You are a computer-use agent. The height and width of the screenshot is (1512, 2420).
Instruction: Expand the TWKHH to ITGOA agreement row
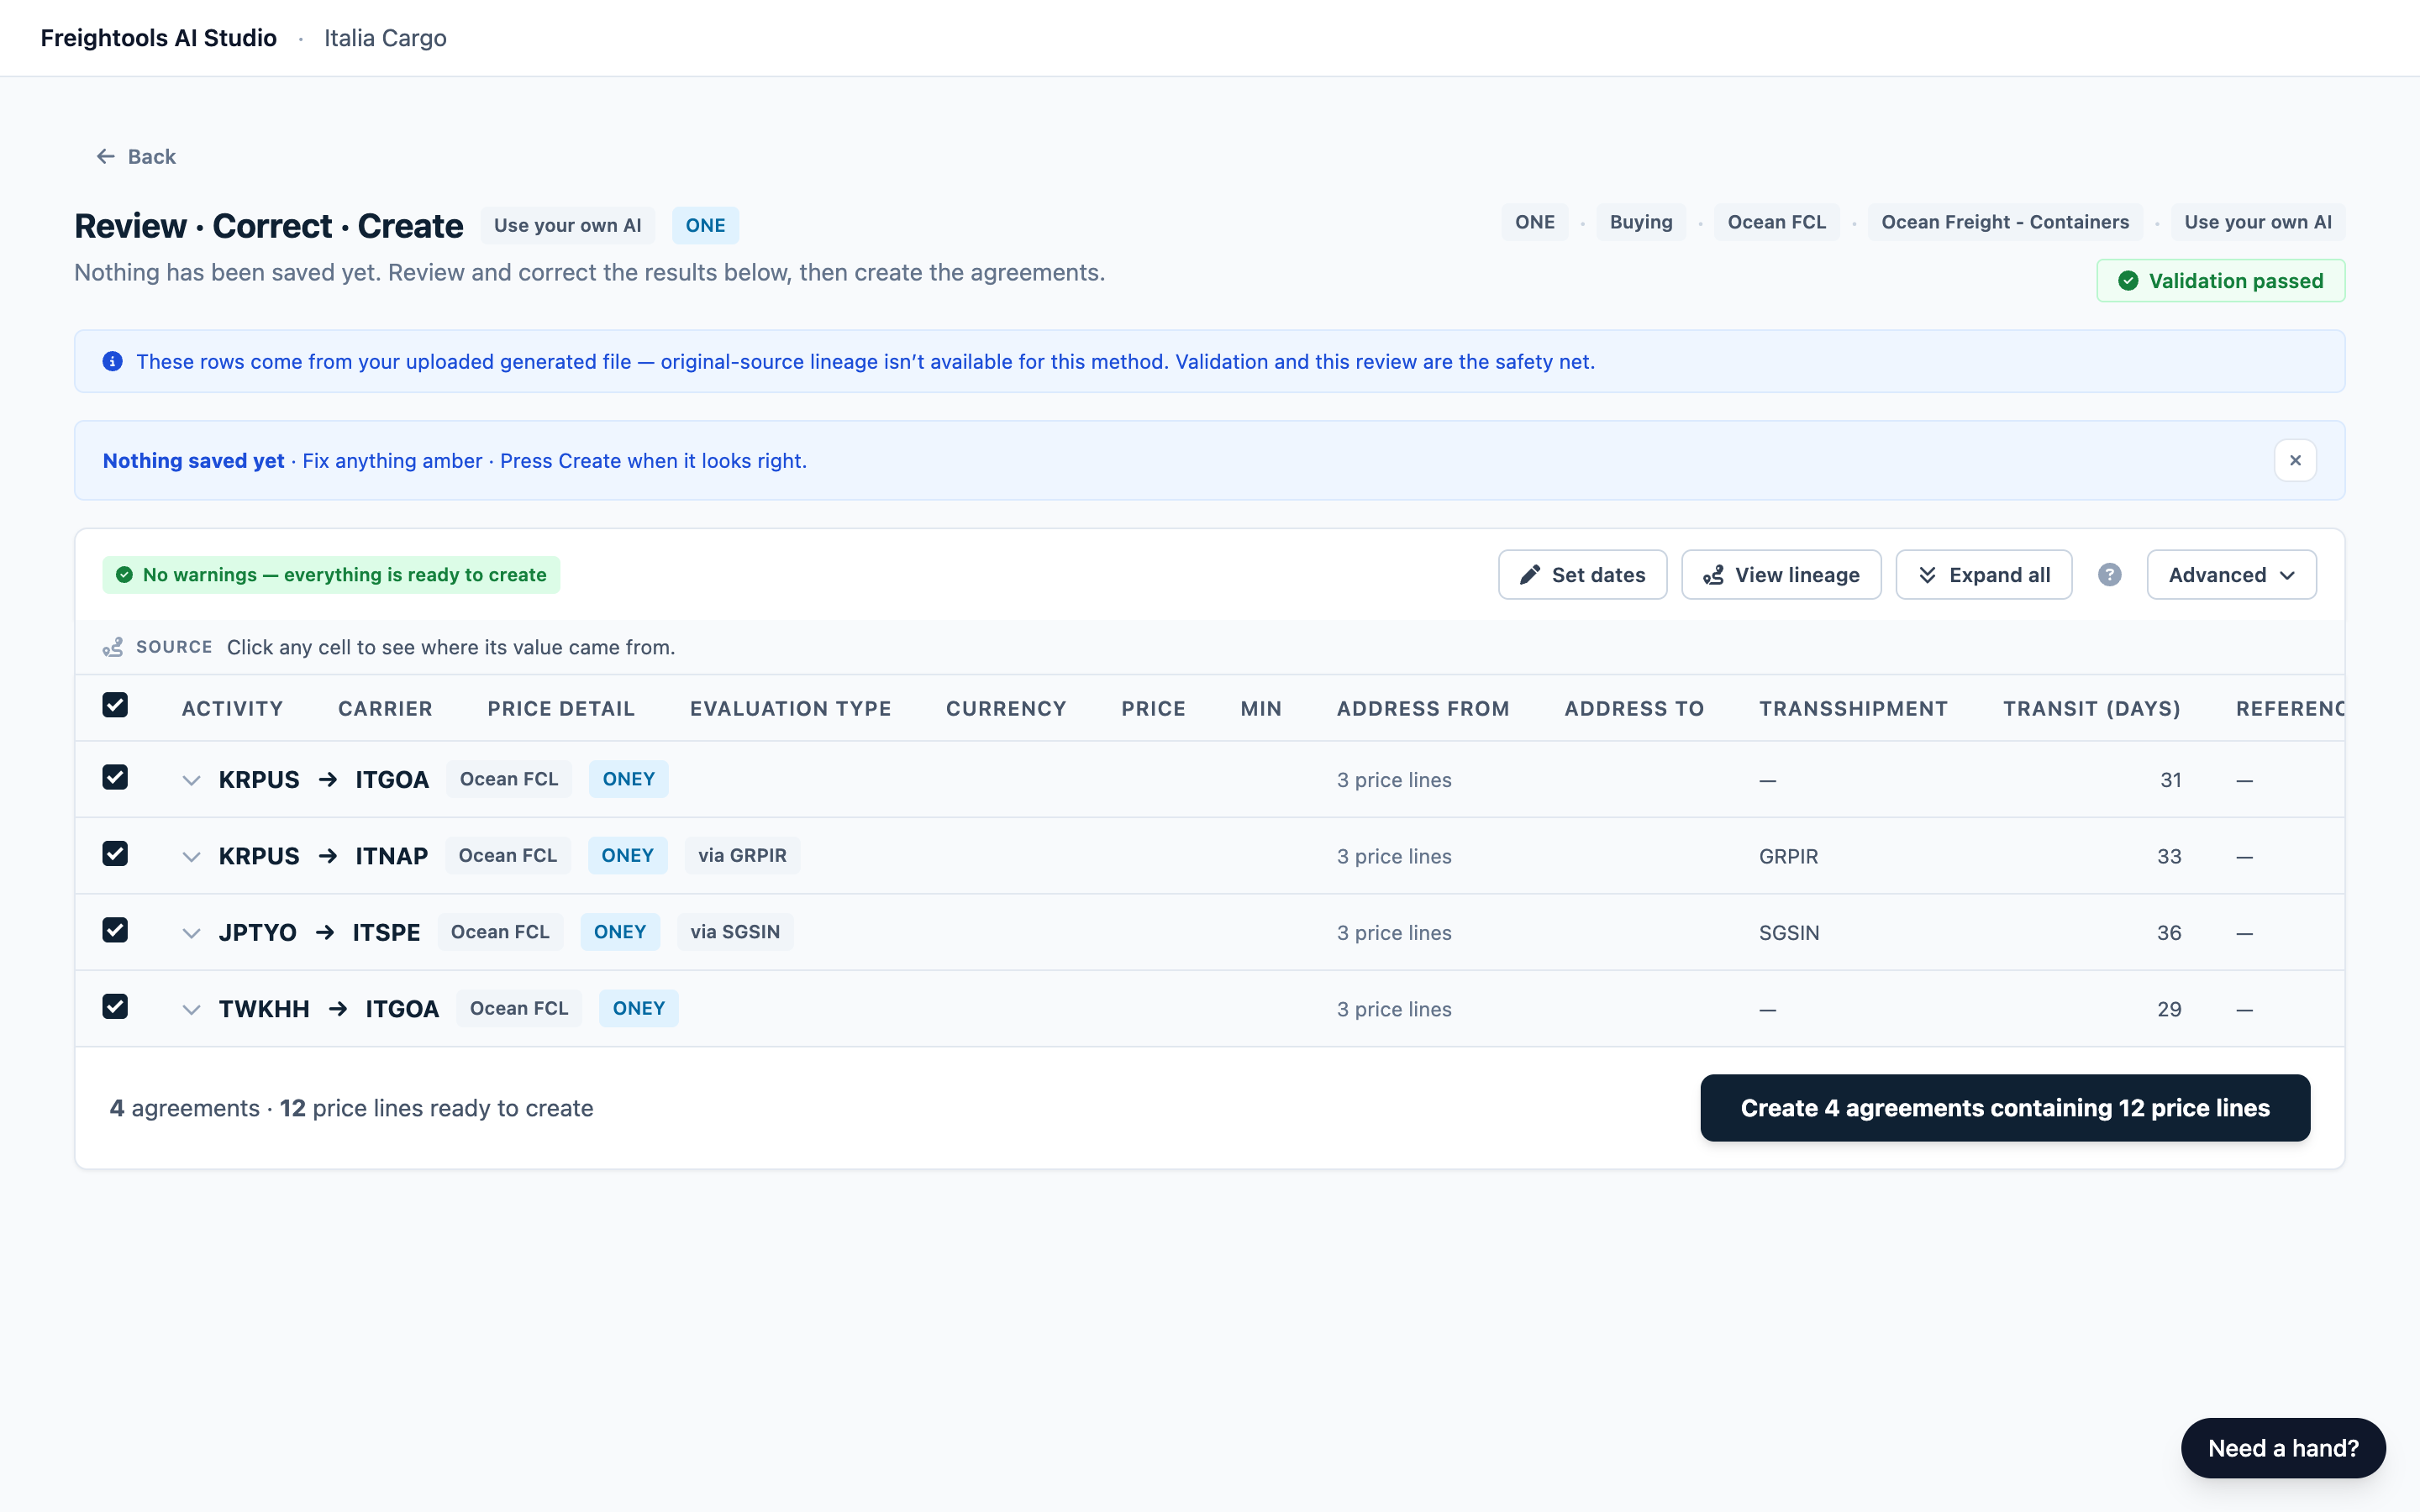point(191,1010)
